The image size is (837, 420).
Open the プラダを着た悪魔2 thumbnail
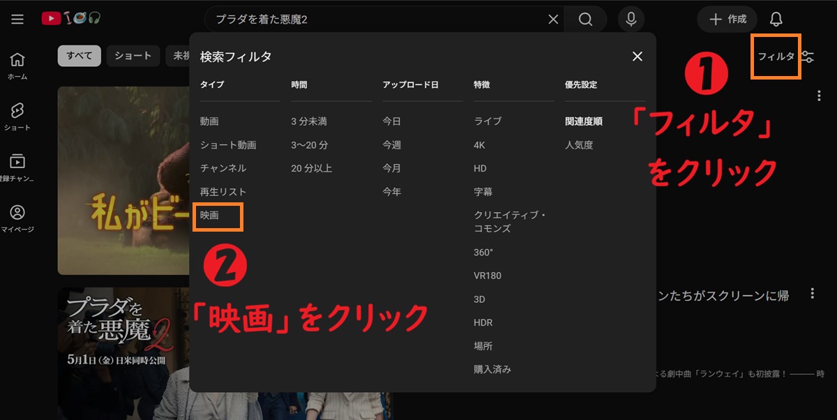point(123,354)
